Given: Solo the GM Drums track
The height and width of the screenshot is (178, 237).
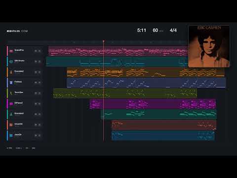Looking at the screenshot, I should point(39,61).
